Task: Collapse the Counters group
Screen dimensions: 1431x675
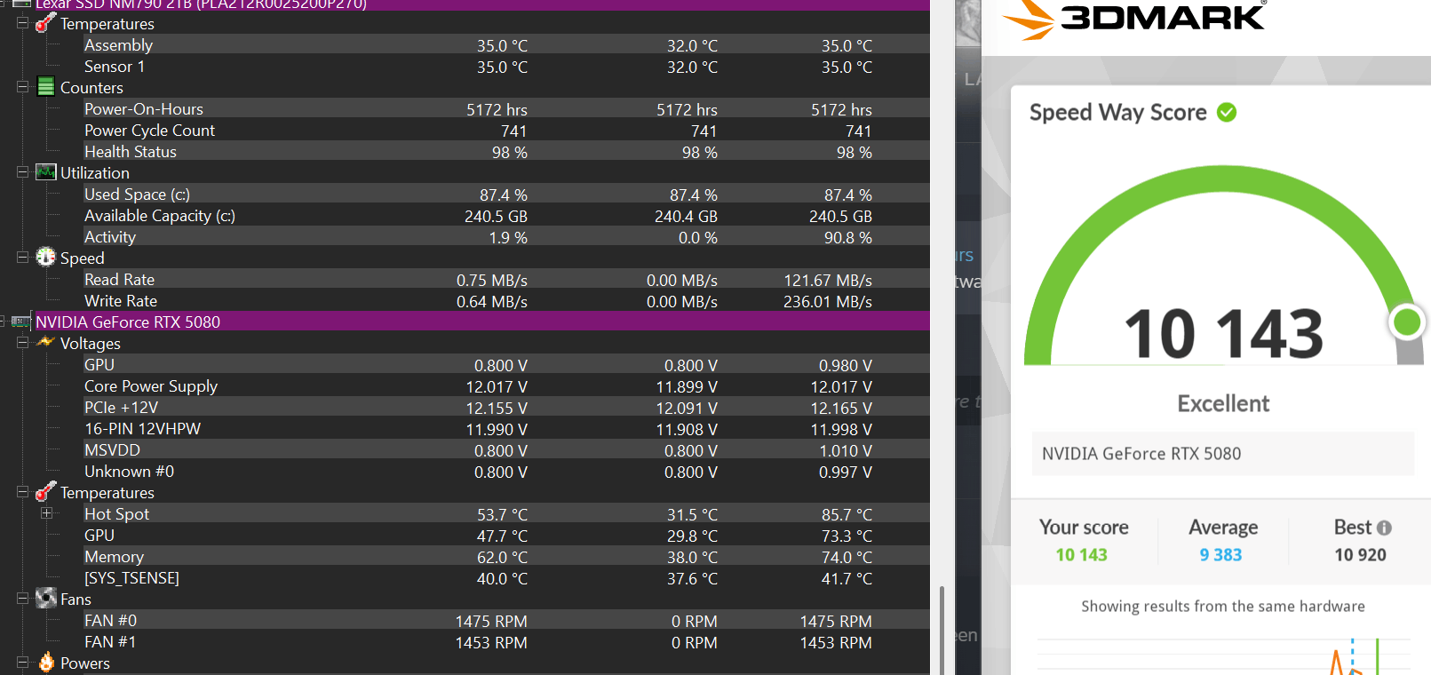Action: tap(23, 87)
